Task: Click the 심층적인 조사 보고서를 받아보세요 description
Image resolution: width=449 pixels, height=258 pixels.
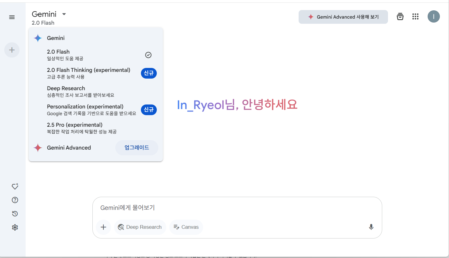Action: point(81,95)
